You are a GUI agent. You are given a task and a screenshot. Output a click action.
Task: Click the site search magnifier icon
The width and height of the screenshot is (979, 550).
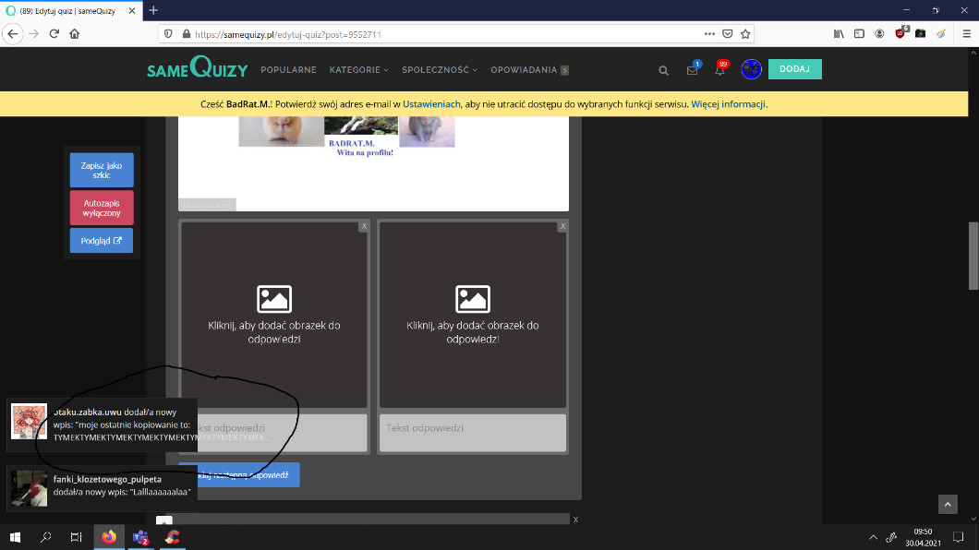pos(663,70)
